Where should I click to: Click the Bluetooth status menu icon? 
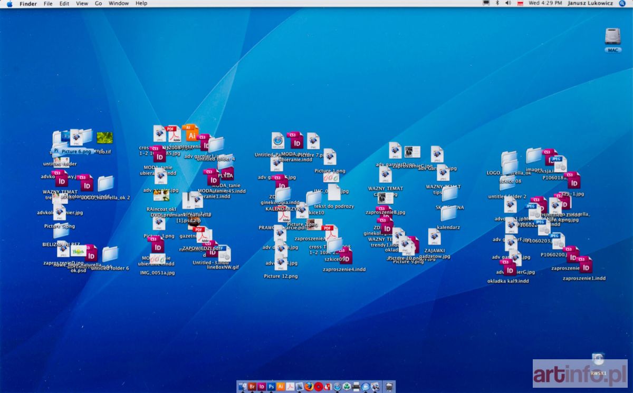pyautogui.click(x=497, y=4)
